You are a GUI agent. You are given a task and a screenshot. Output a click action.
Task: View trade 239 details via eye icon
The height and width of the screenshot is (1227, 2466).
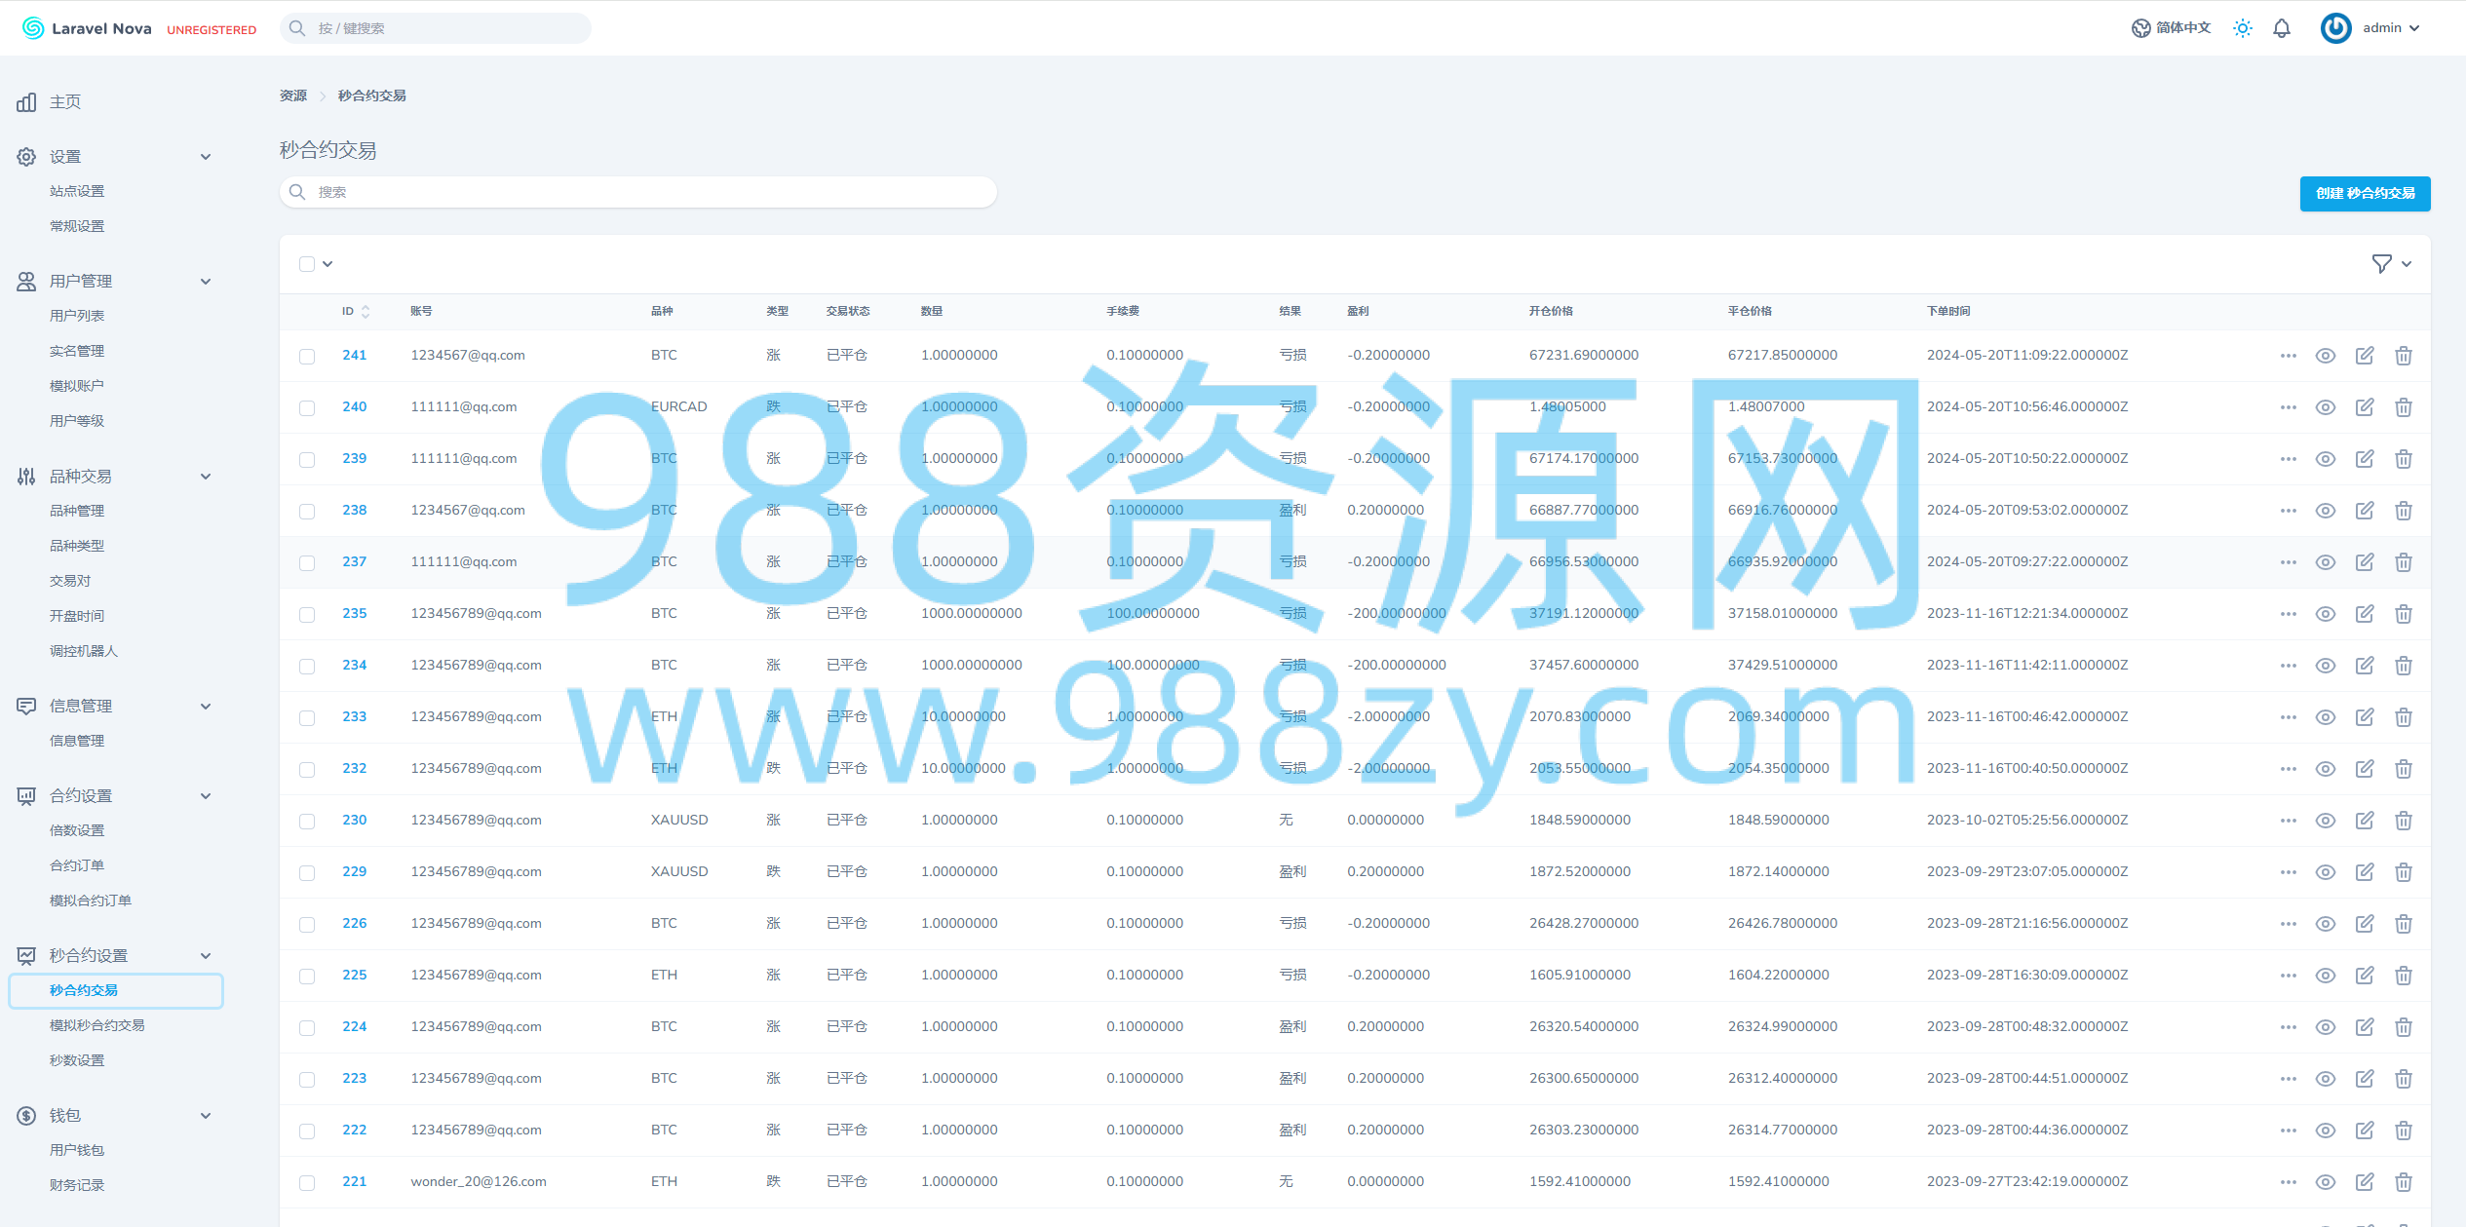pos(2325,459)
